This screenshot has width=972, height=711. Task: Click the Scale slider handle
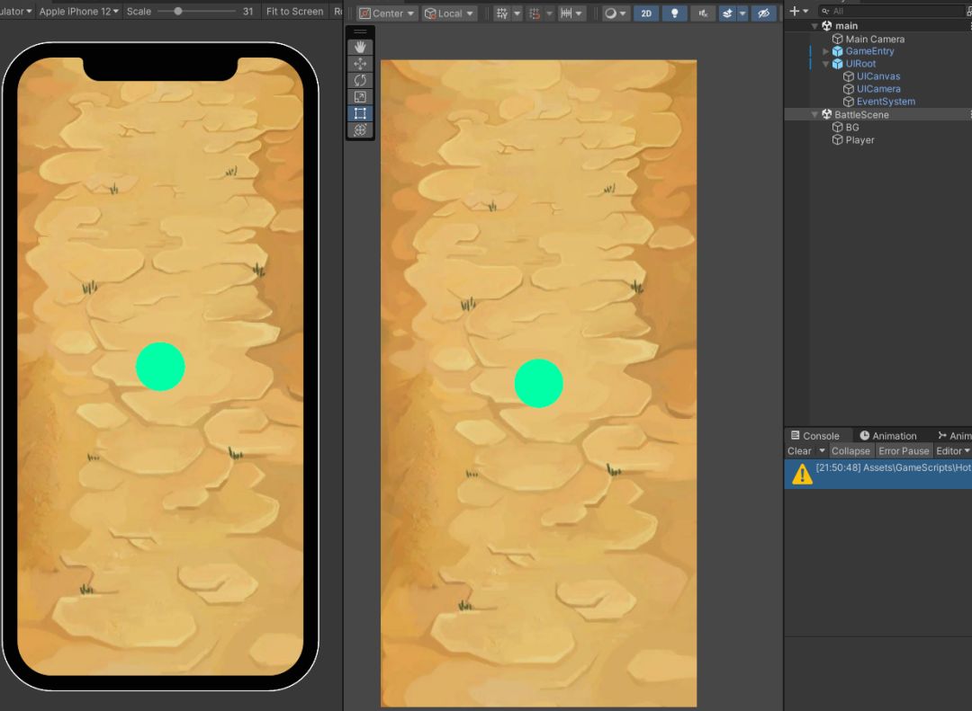178,11
